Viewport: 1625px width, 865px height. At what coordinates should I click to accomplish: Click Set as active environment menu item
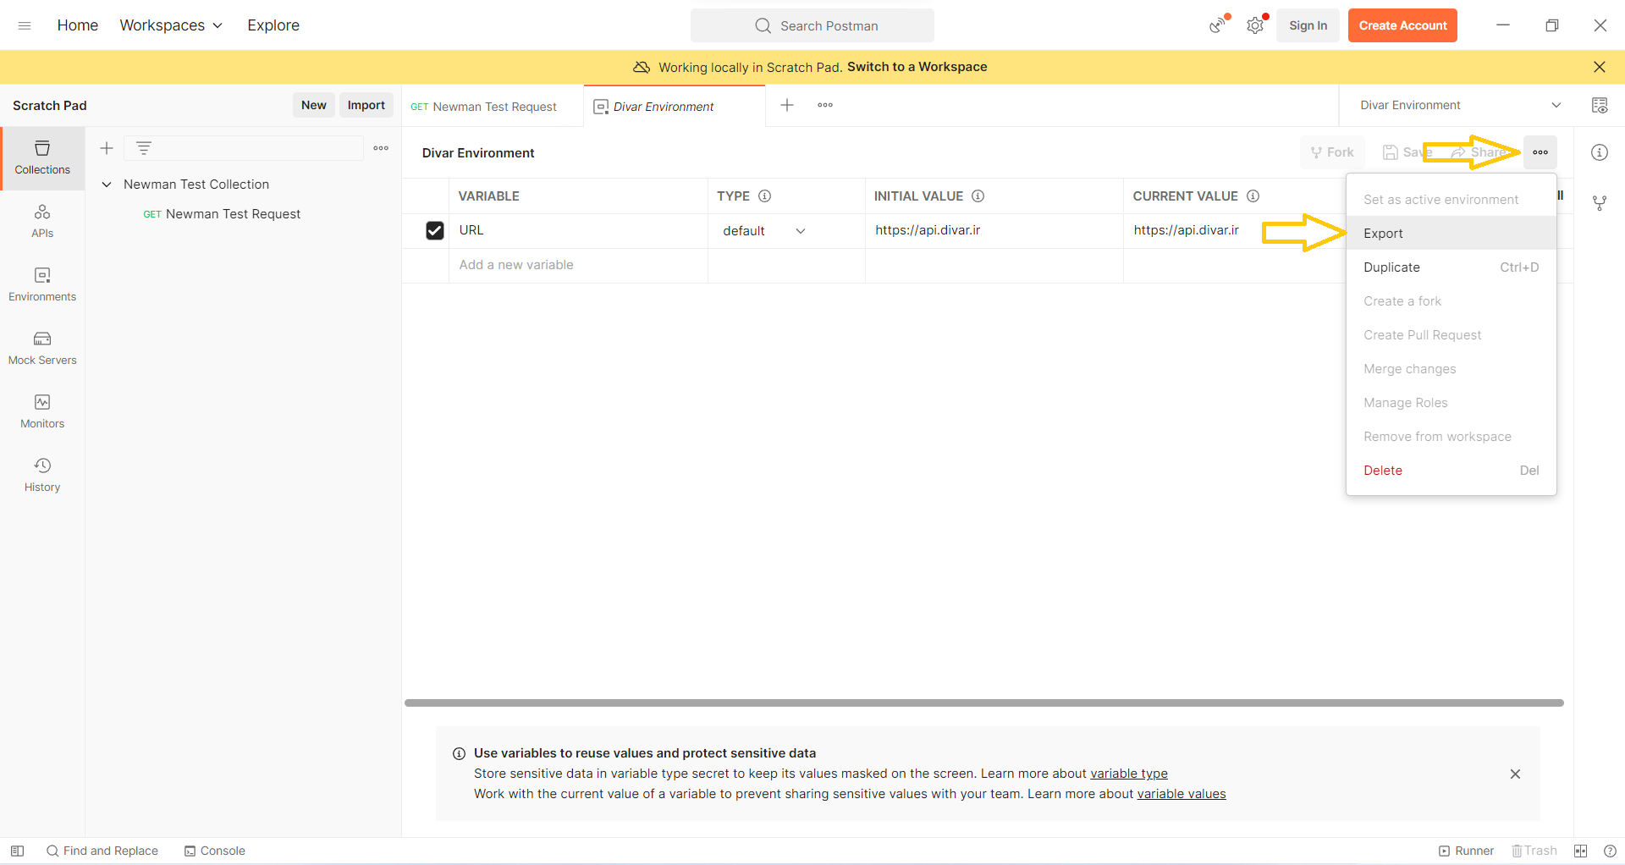coord(1451,199)
